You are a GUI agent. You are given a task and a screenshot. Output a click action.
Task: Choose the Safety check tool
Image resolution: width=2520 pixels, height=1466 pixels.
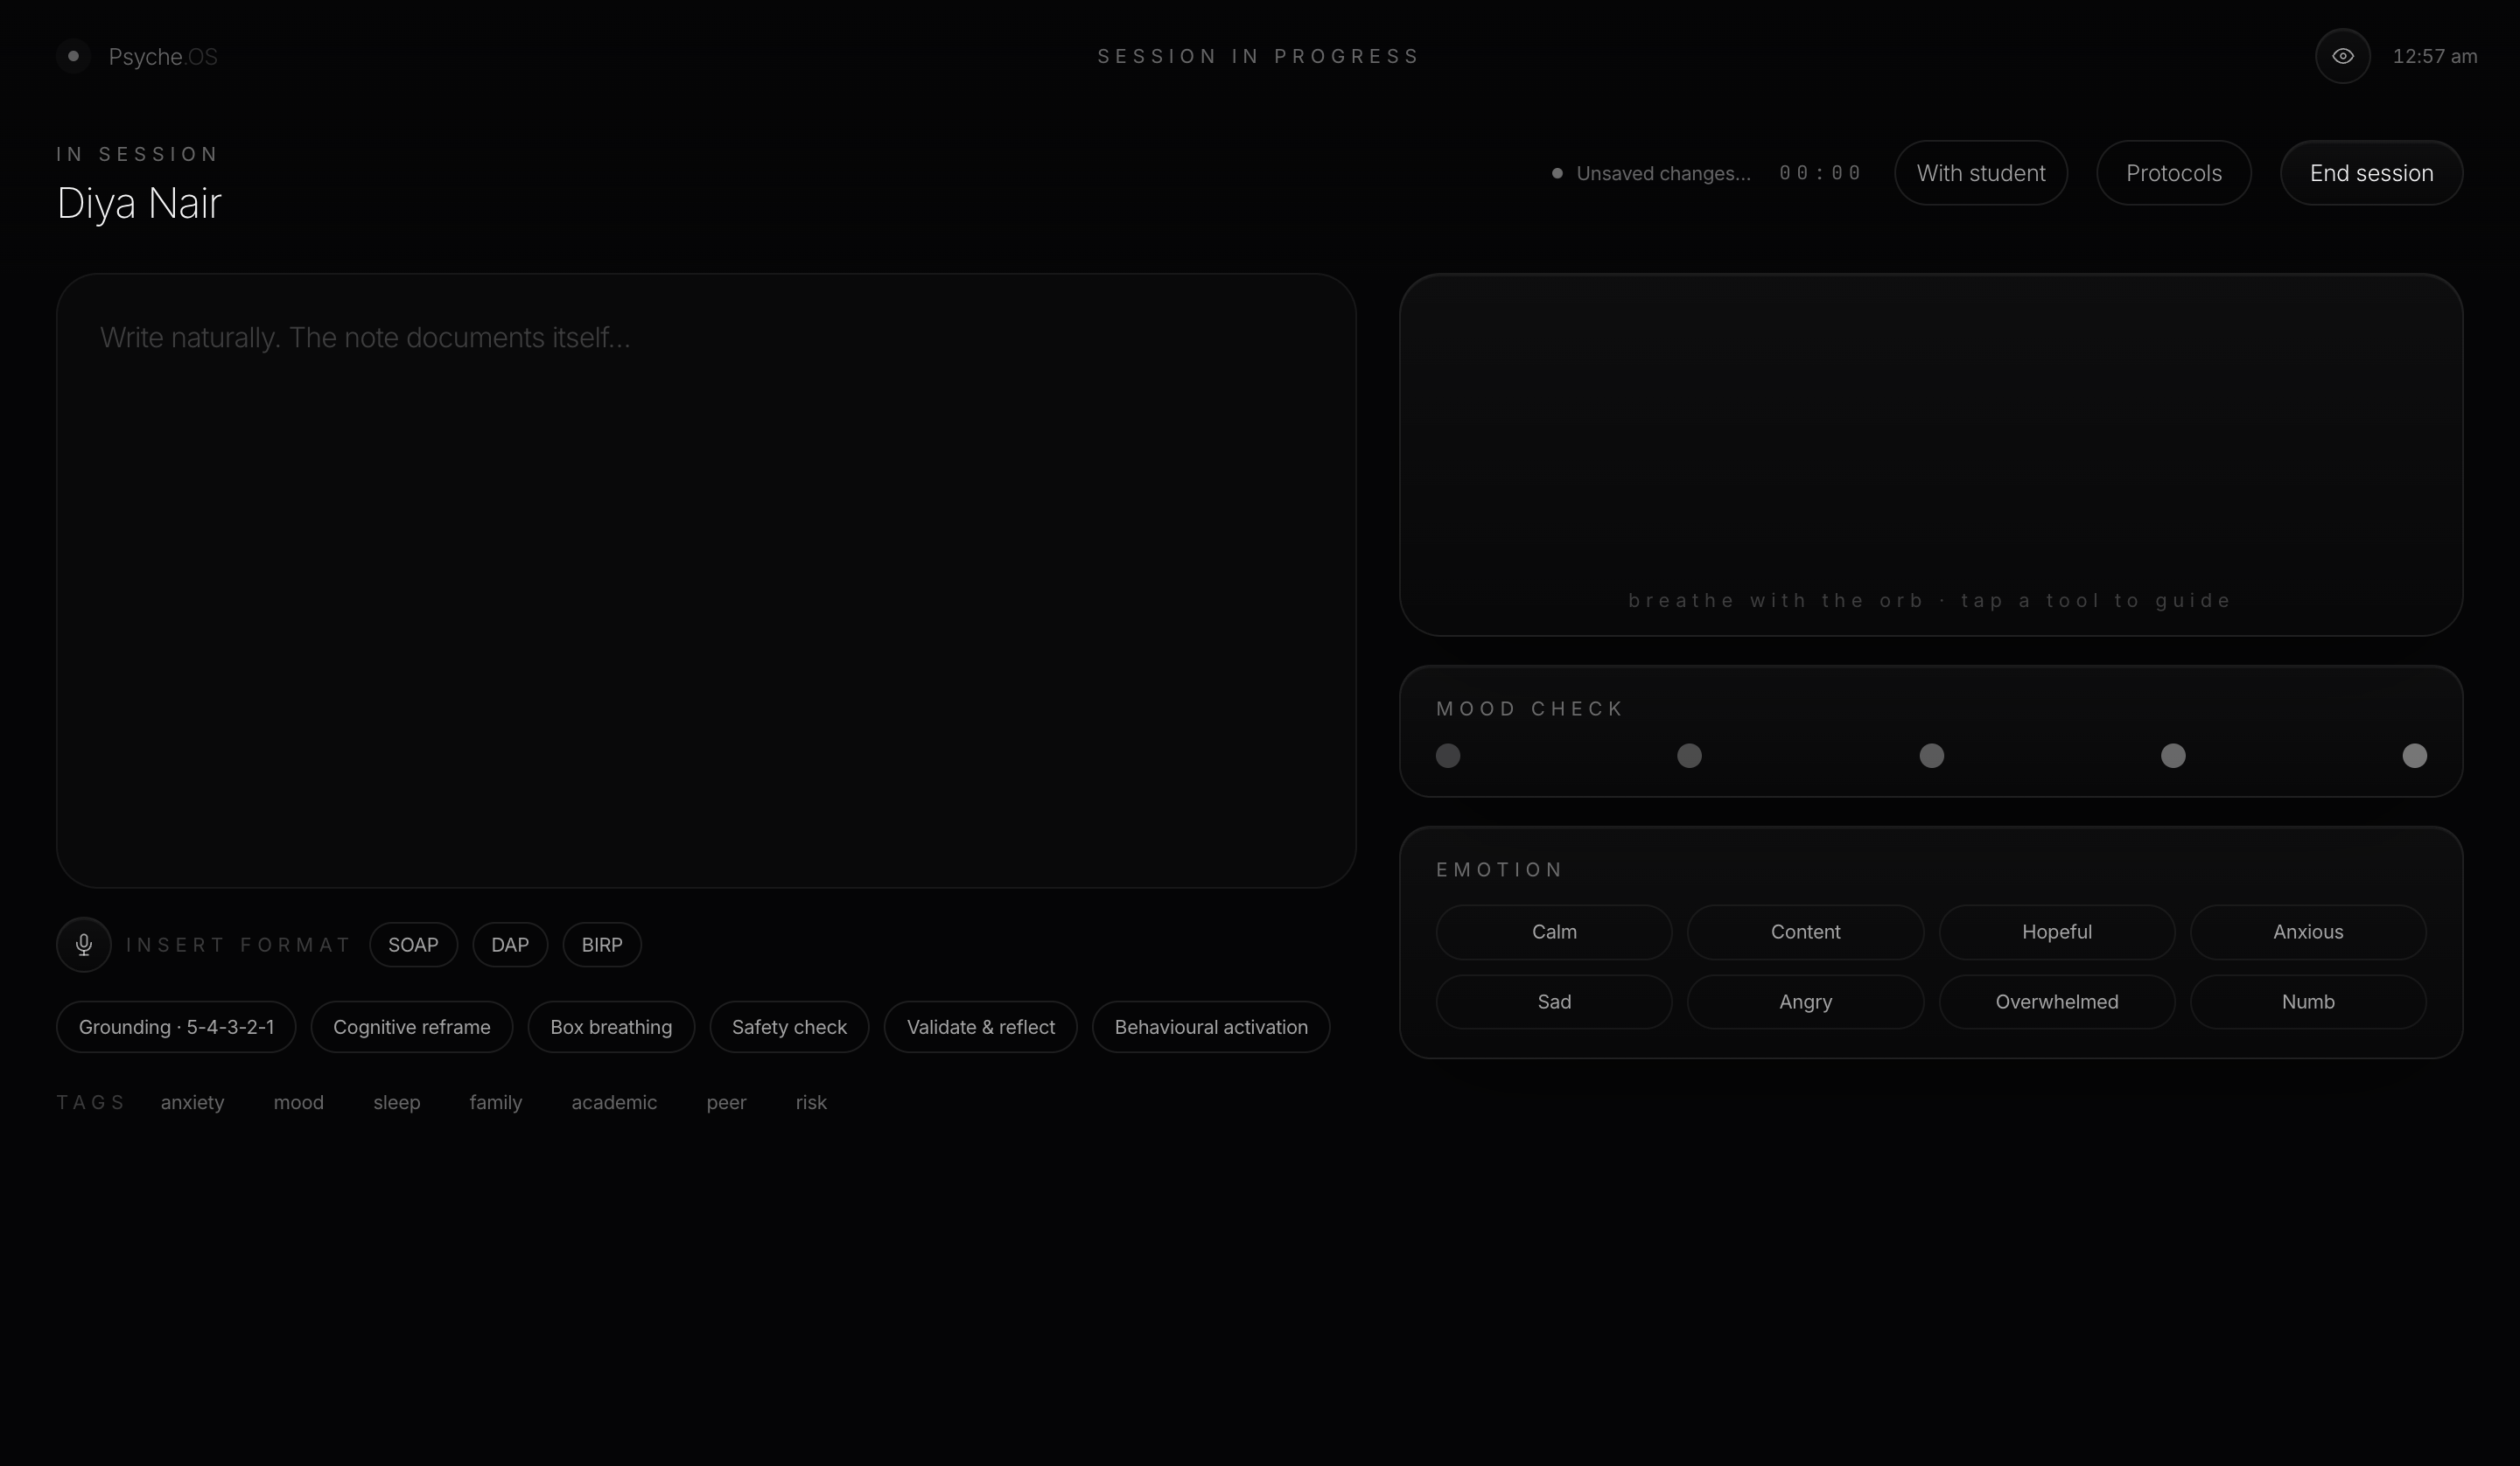[789, 1026]
